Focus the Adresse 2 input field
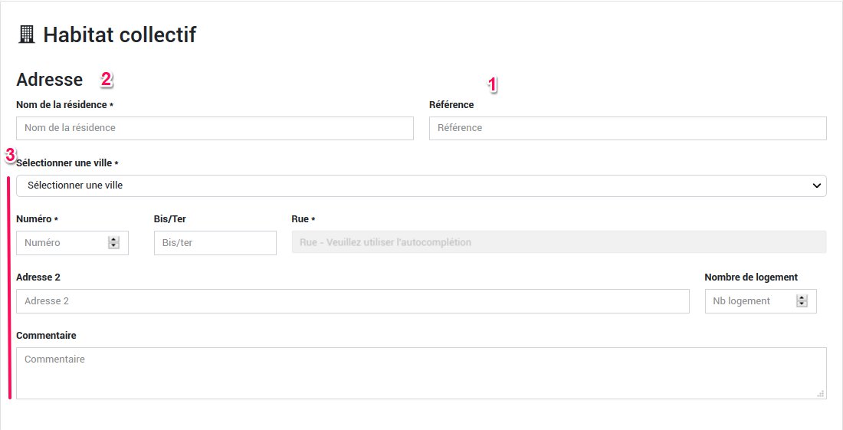This screenshot has width=843, height=430. coord(353,301)
